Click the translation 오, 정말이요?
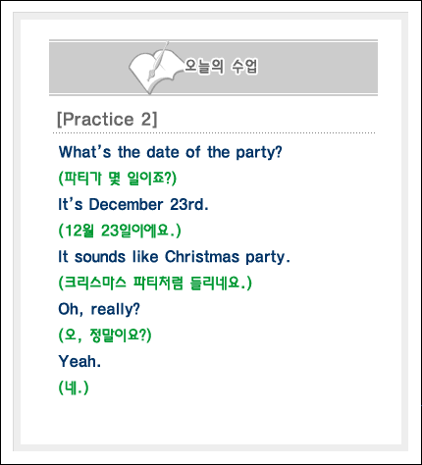Image resolution: width=422 pixels, height=465 pixels. pos(105,336)
